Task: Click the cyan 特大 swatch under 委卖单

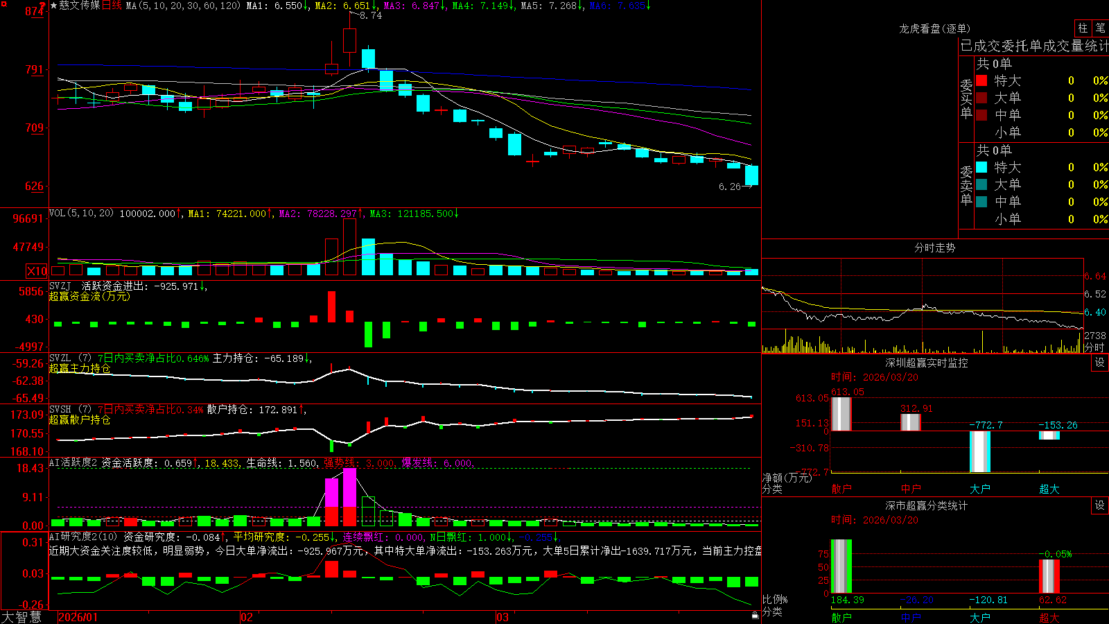Action: point(981,167)
